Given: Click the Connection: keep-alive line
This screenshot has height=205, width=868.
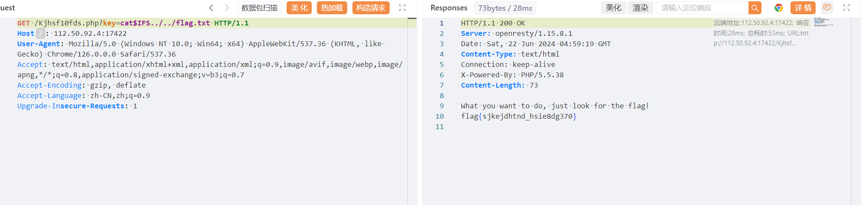Looking at the screenshot, I should point(508,64).
